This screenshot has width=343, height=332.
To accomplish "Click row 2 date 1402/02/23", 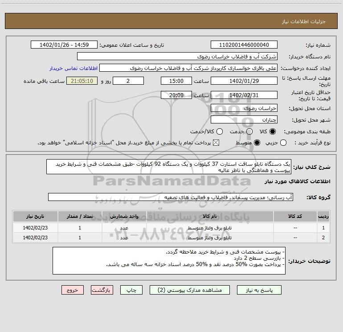I will (x=35, y=238).
